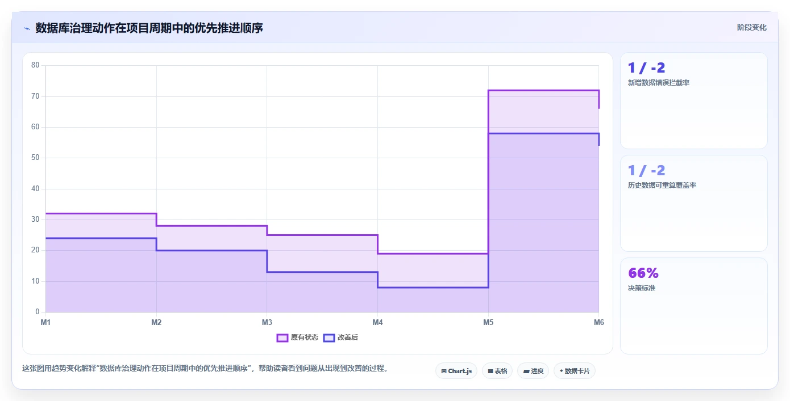
Task: Open the 历史数据可重算覆盖率 stat card
Action: tap(694, 203)
